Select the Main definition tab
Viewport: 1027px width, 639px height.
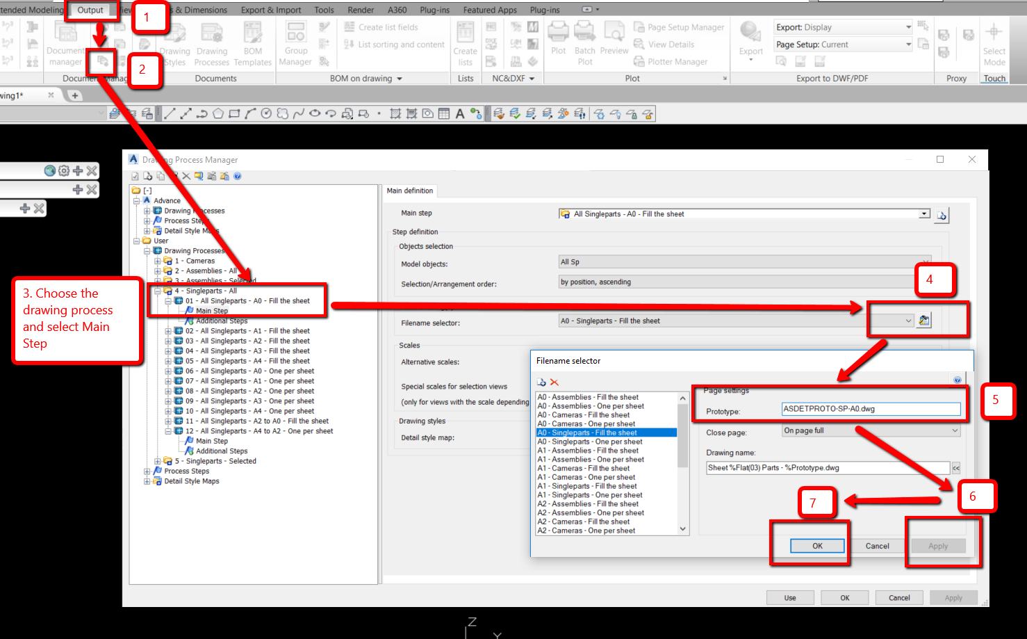(x=410, y=191)
